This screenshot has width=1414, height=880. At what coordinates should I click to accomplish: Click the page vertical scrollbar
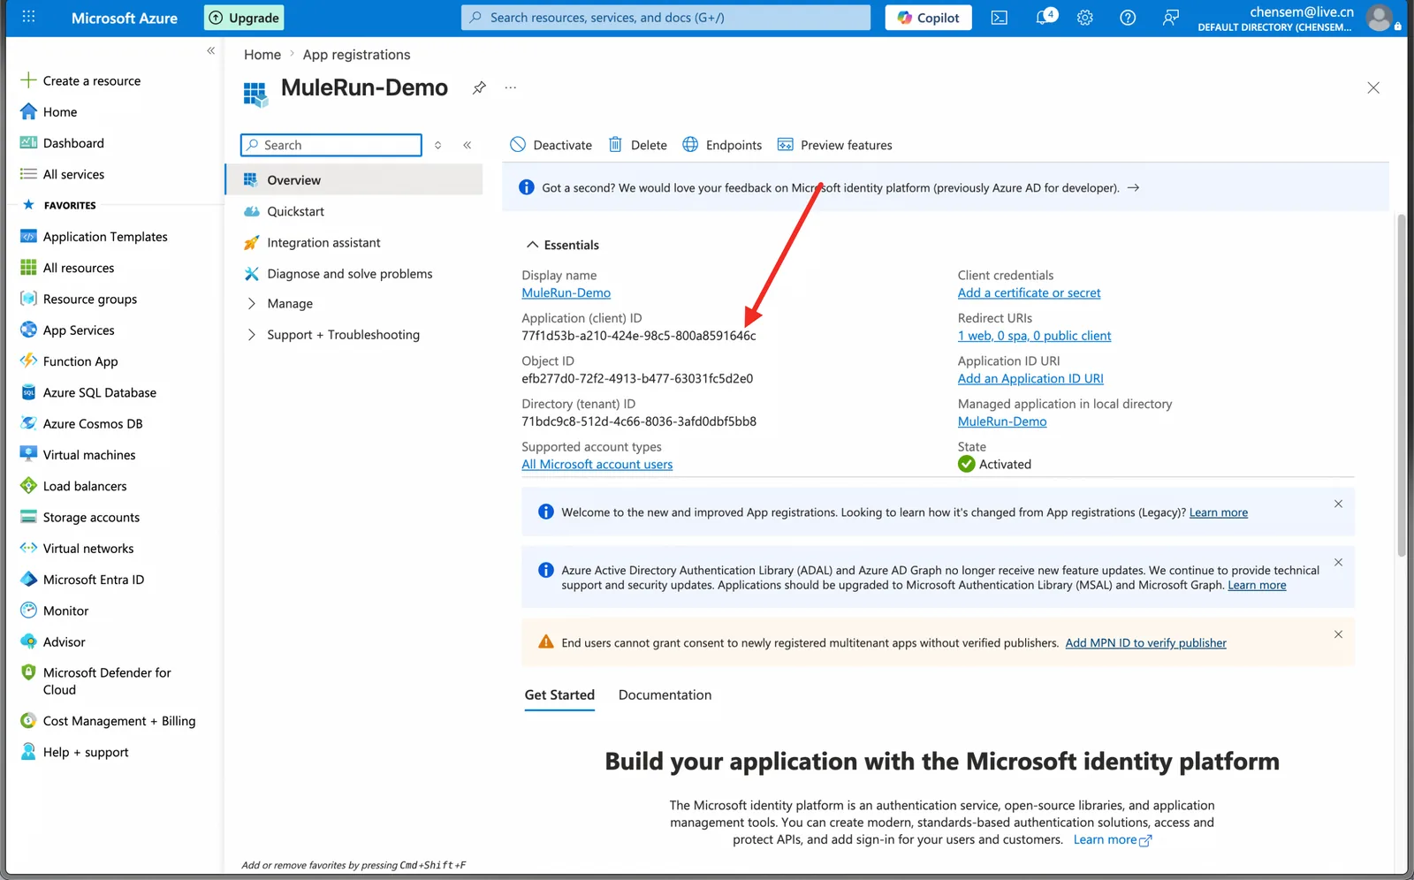(x=1402, y=385)
